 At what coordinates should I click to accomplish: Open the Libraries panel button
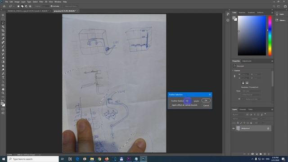pos(280,20)
